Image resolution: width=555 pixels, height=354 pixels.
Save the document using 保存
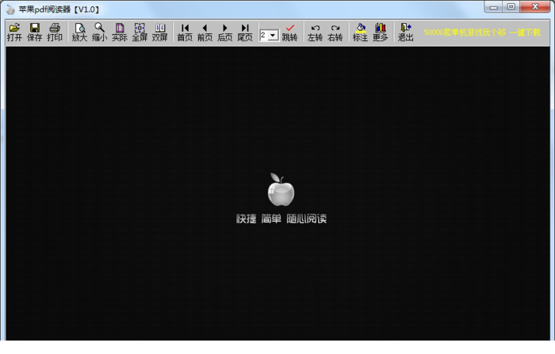(35, 32)
